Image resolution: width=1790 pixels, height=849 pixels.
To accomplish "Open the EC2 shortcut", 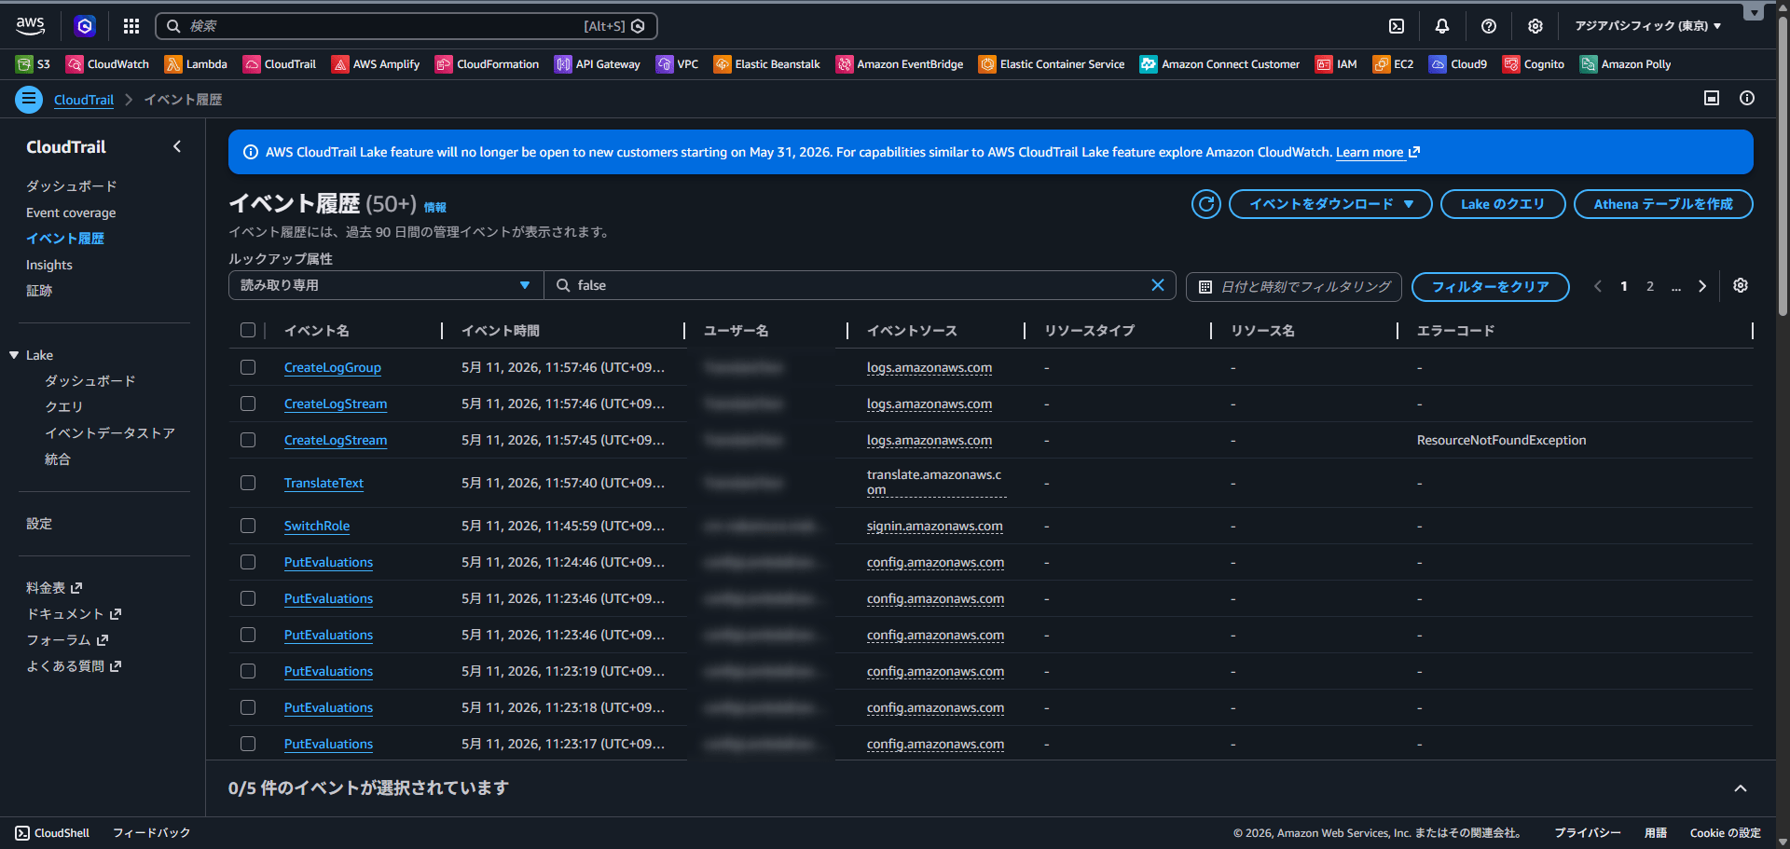I will coord(1394,64).
